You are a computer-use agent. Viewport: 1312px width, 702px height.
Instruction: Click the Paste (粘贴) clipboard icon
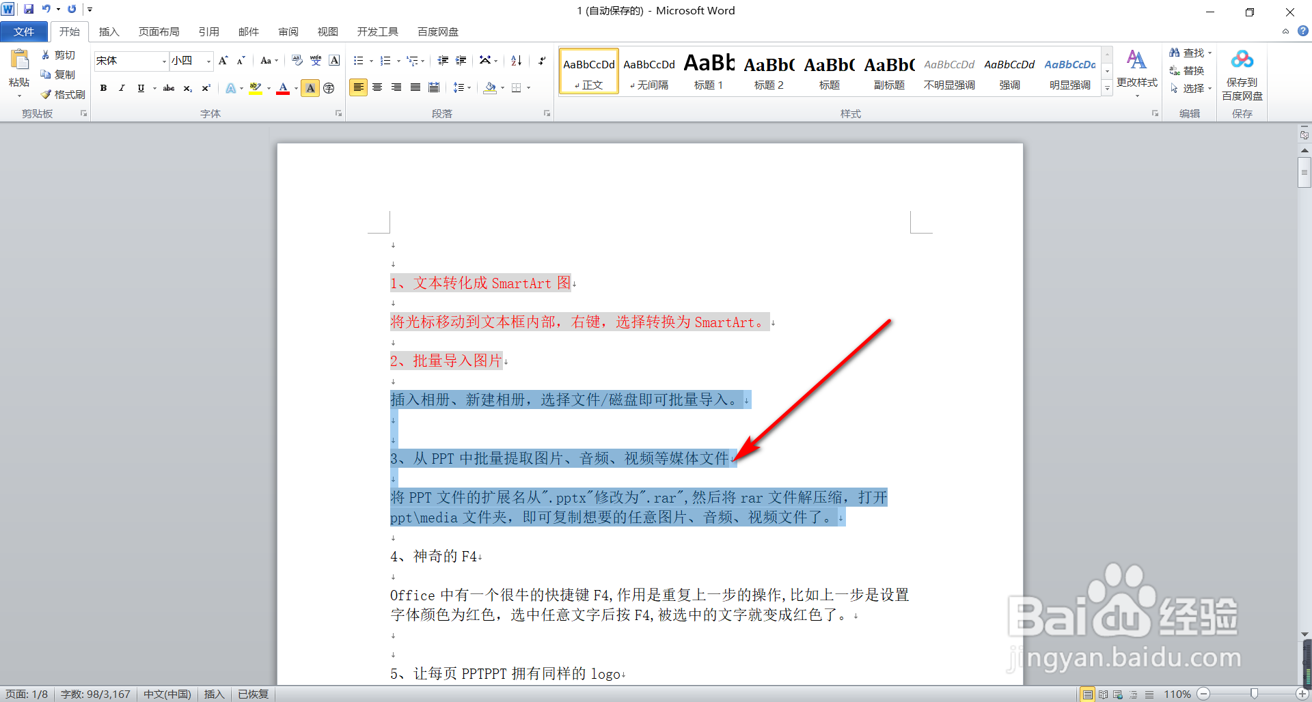19,60
